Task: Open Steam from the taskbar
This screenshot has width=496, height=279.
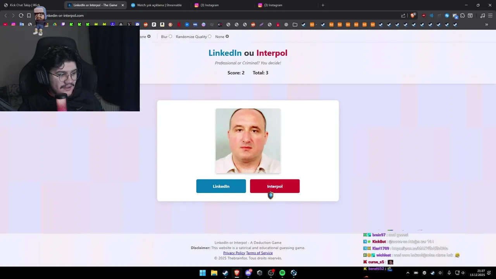Action: 225,273
